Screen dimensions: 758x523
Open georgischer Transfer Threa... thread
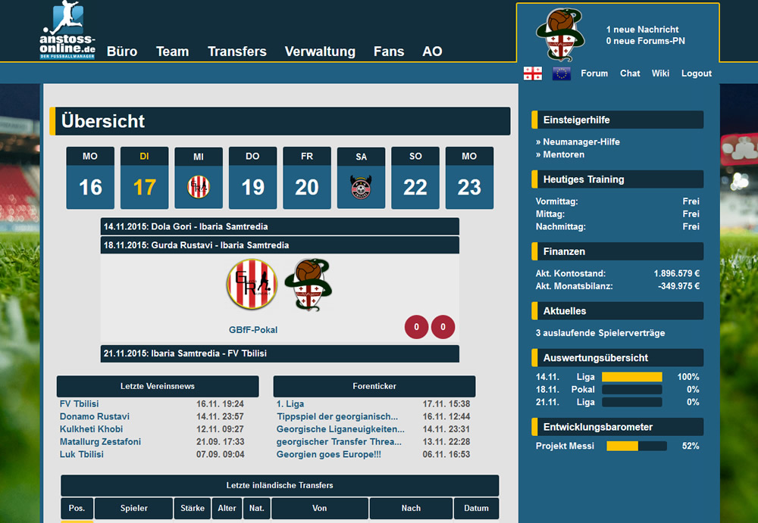[339, 441]
